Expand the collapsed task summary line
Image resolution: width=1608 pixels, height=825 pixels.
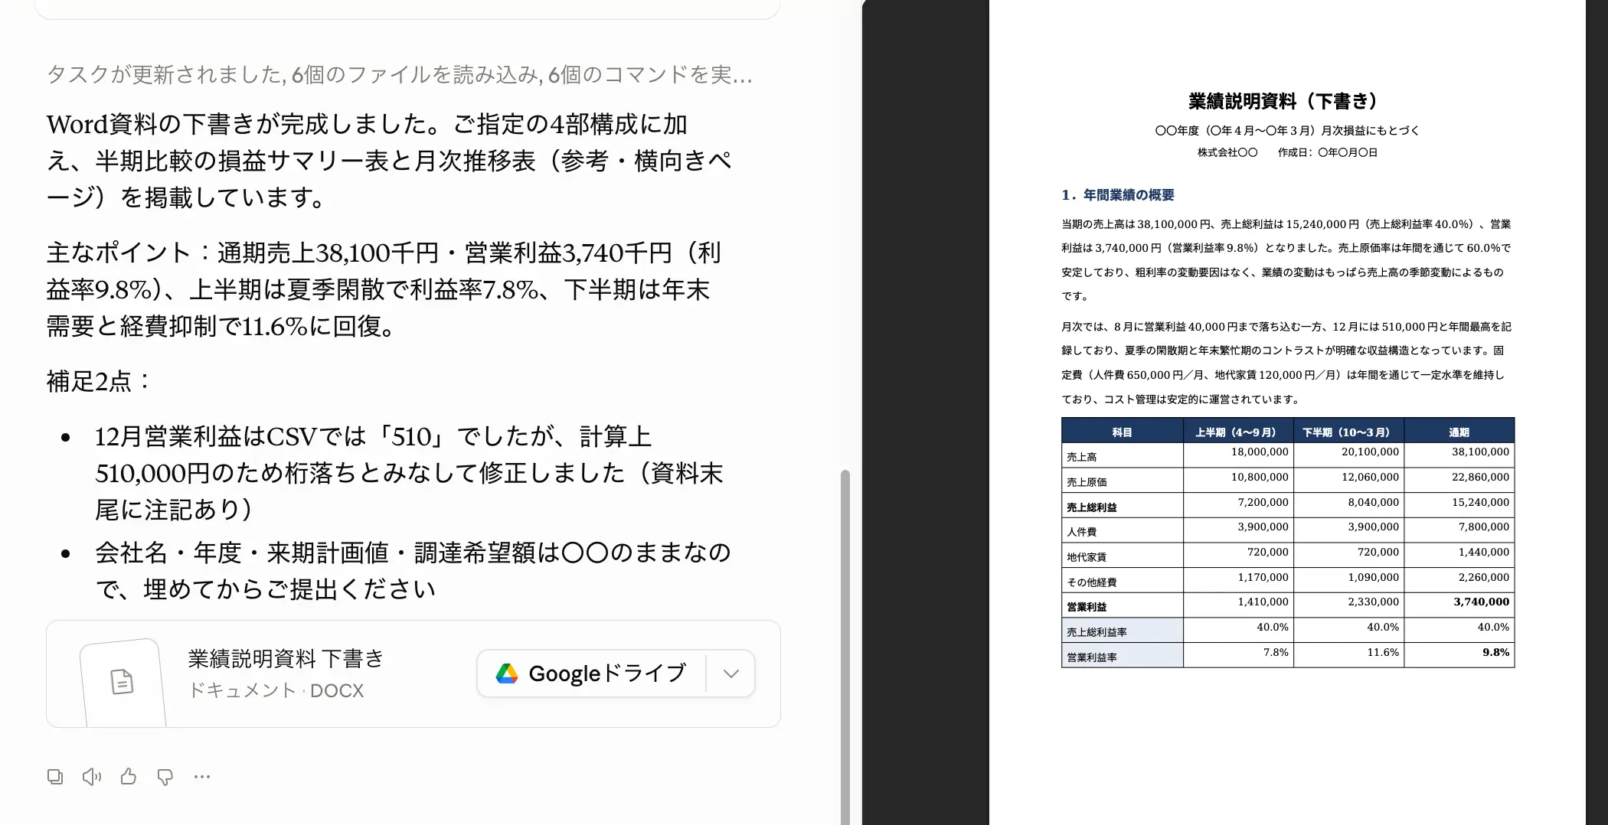(x=399, y=74)
